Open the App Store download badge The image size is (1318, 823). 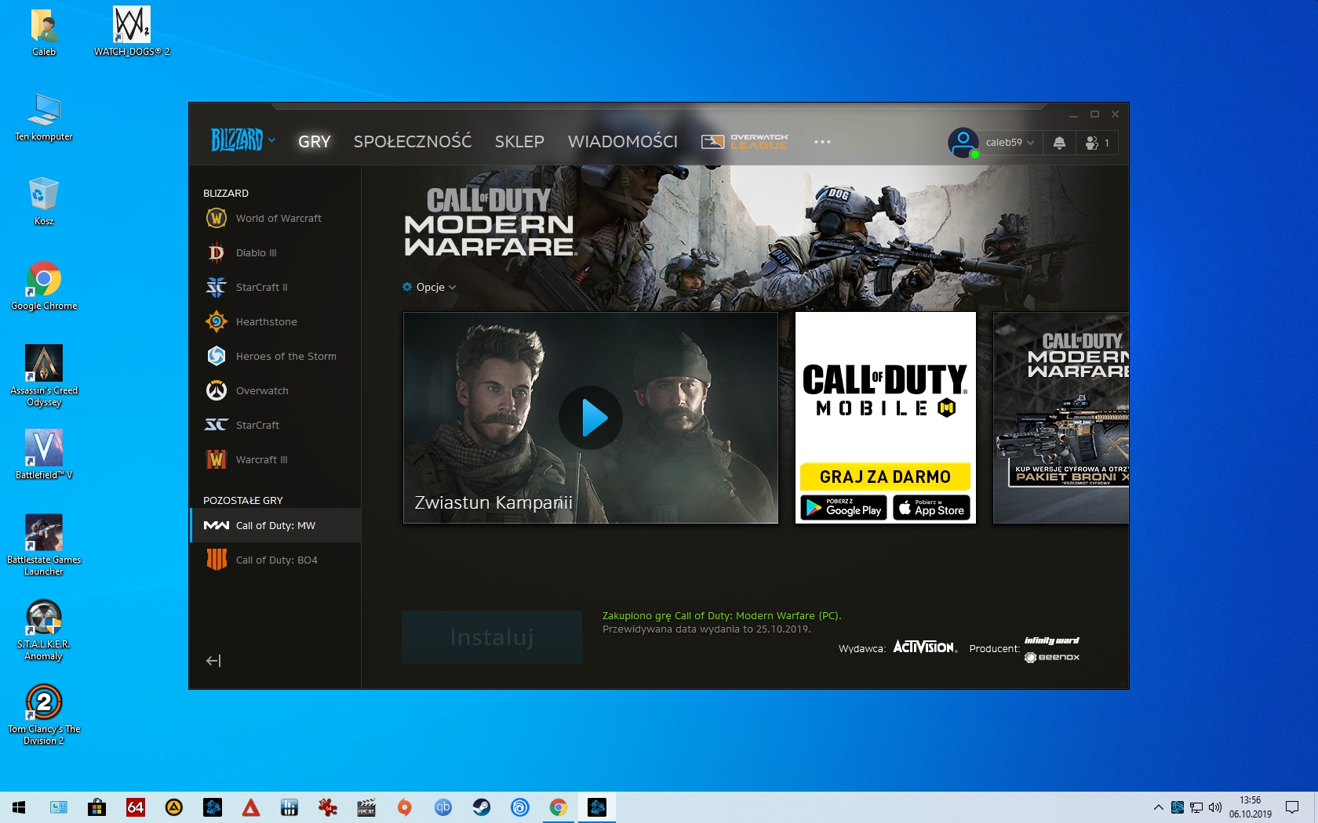click(x=931, y=508)
